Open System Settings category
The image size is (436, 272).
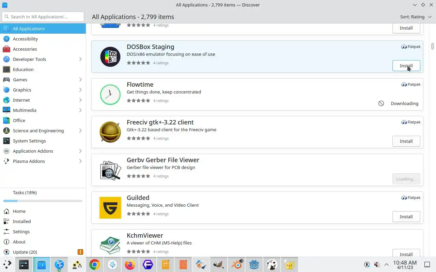[x=43, y=141]
